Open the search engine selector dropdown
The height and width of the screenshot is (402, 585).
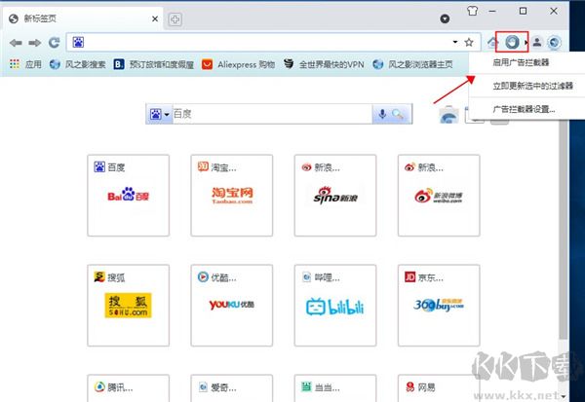pos(158,115)
